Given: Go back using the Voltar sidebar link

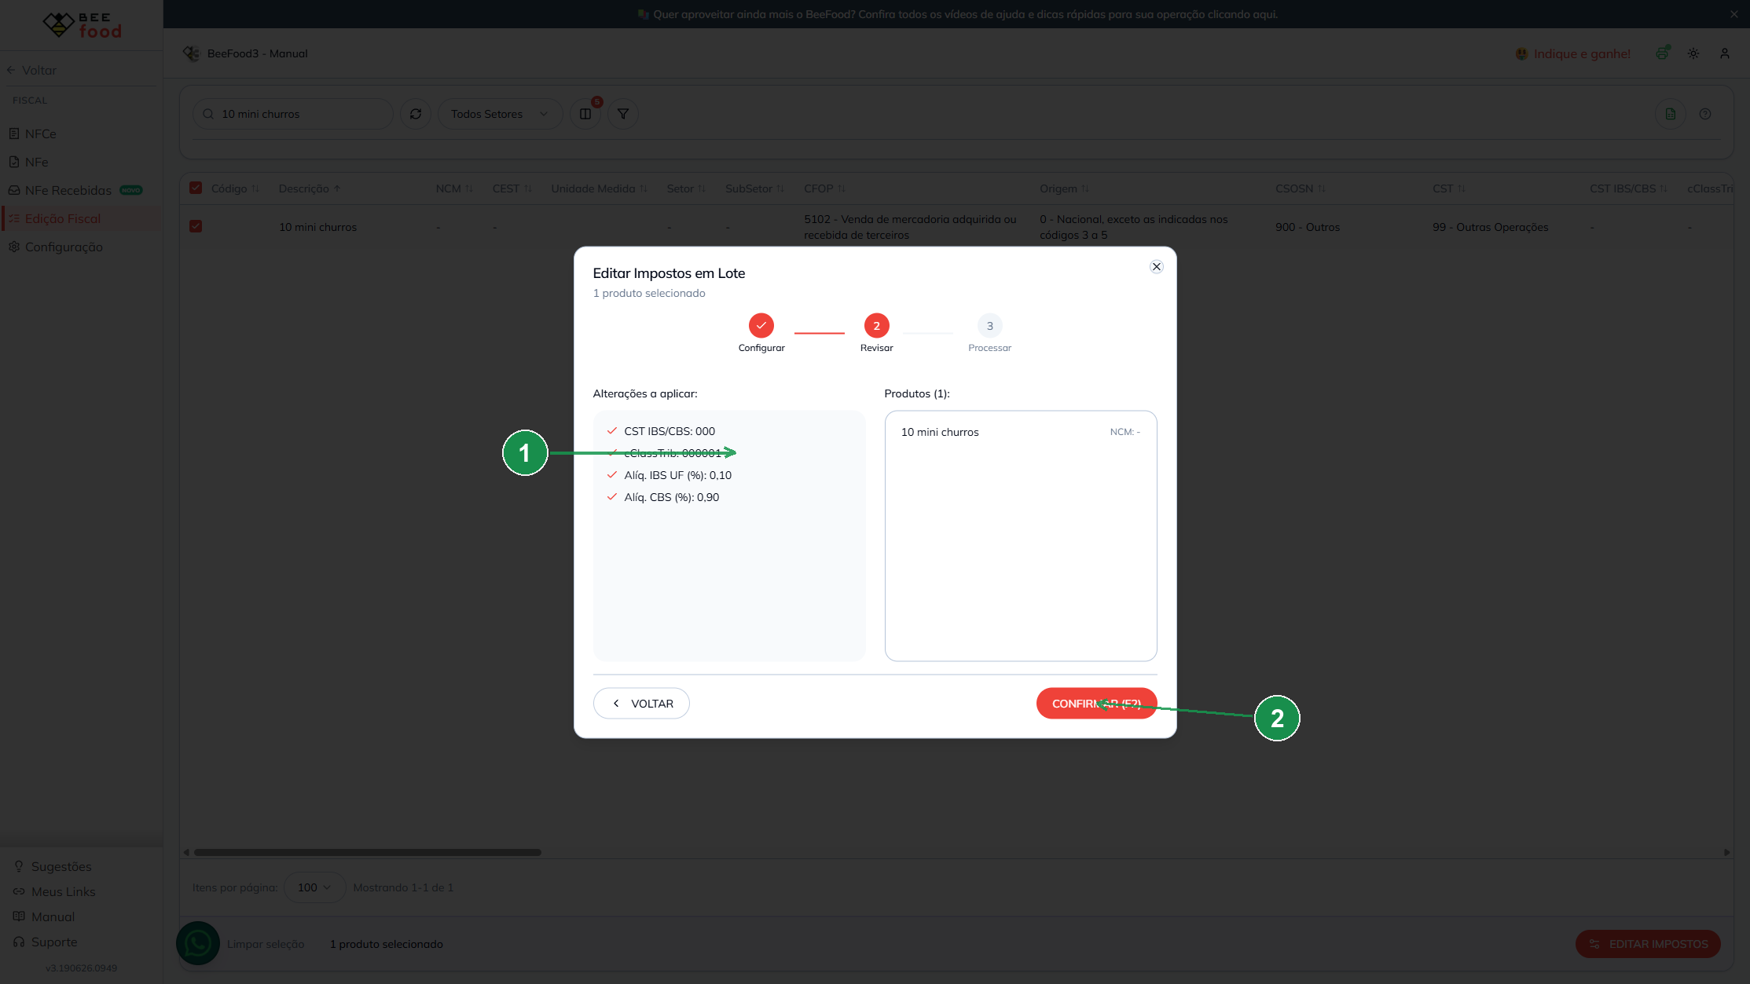Looking at the screenshot, I should pyautogui.click(x=31, y=70).
